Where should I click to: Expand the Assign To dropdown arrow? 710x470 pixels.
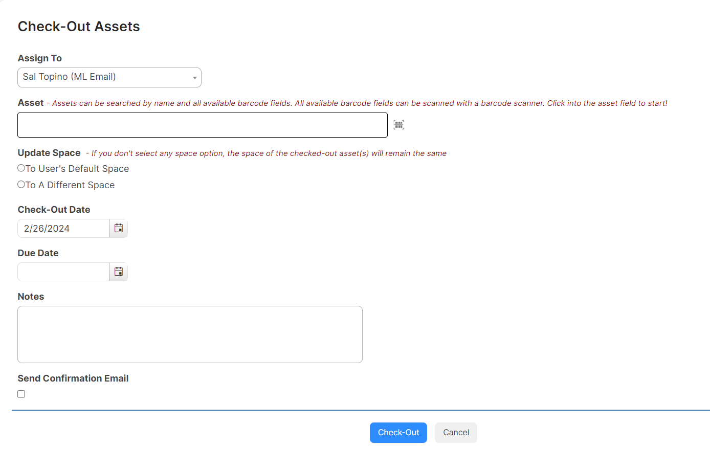pyautogui.click(x=194, y=78)
